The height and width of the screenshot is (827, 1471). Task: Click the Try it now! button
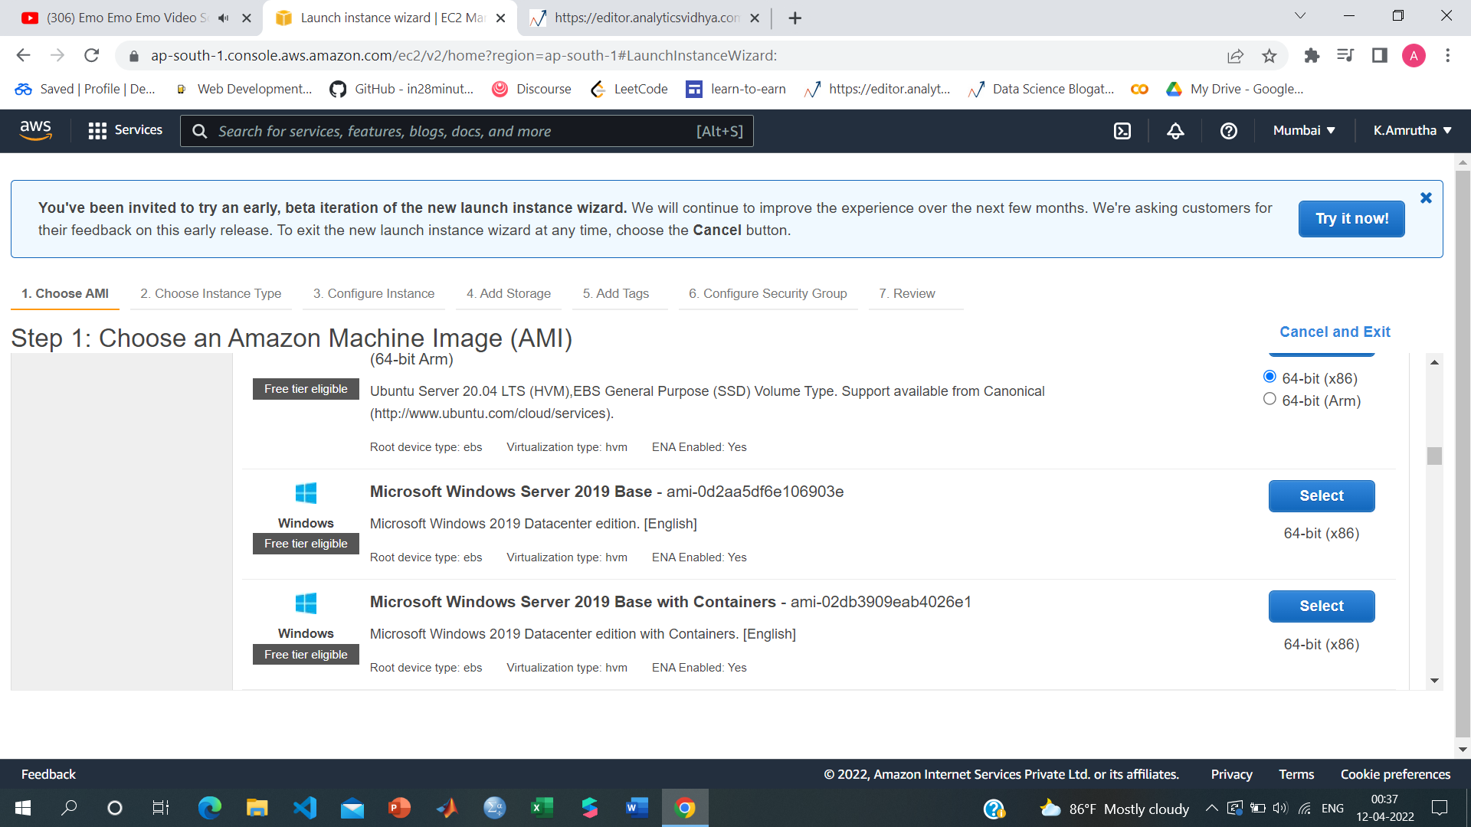[x=1351, y=219]
